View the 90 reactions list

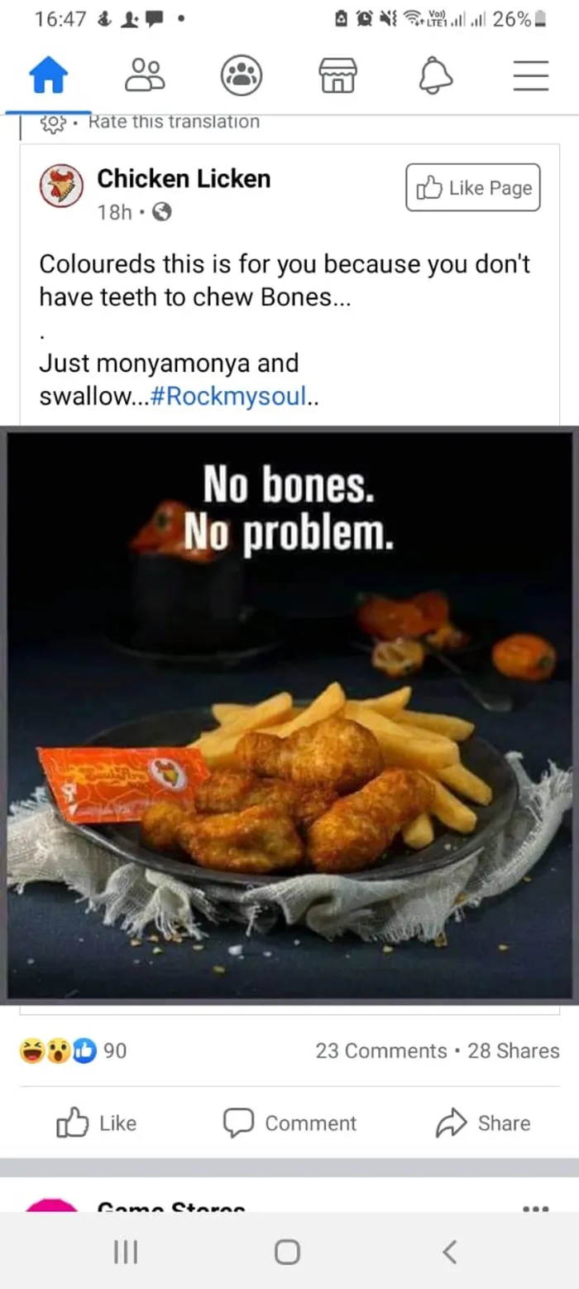pyautogui.click(x=73, y=1050)
